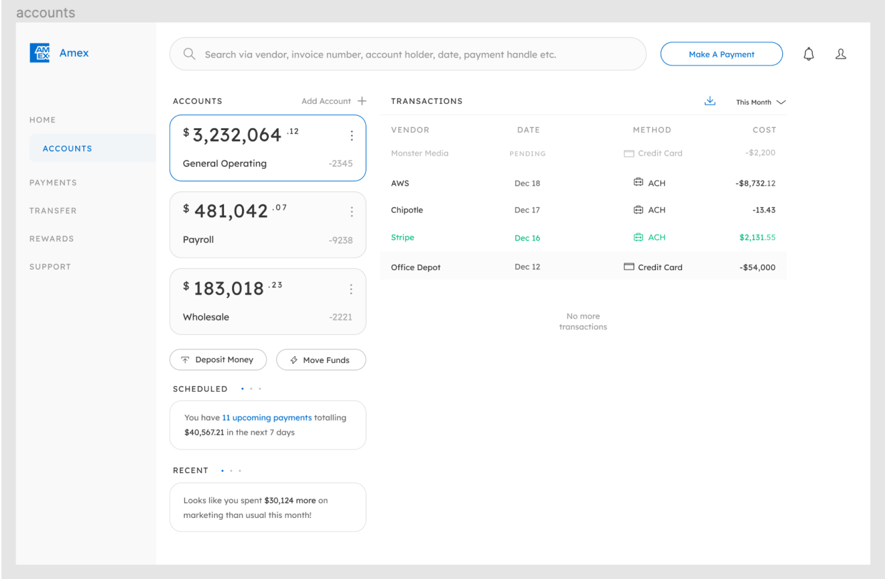This screenshot has width=885, height=579.
Task: Click the DATE column header
Action: (528, 130)
